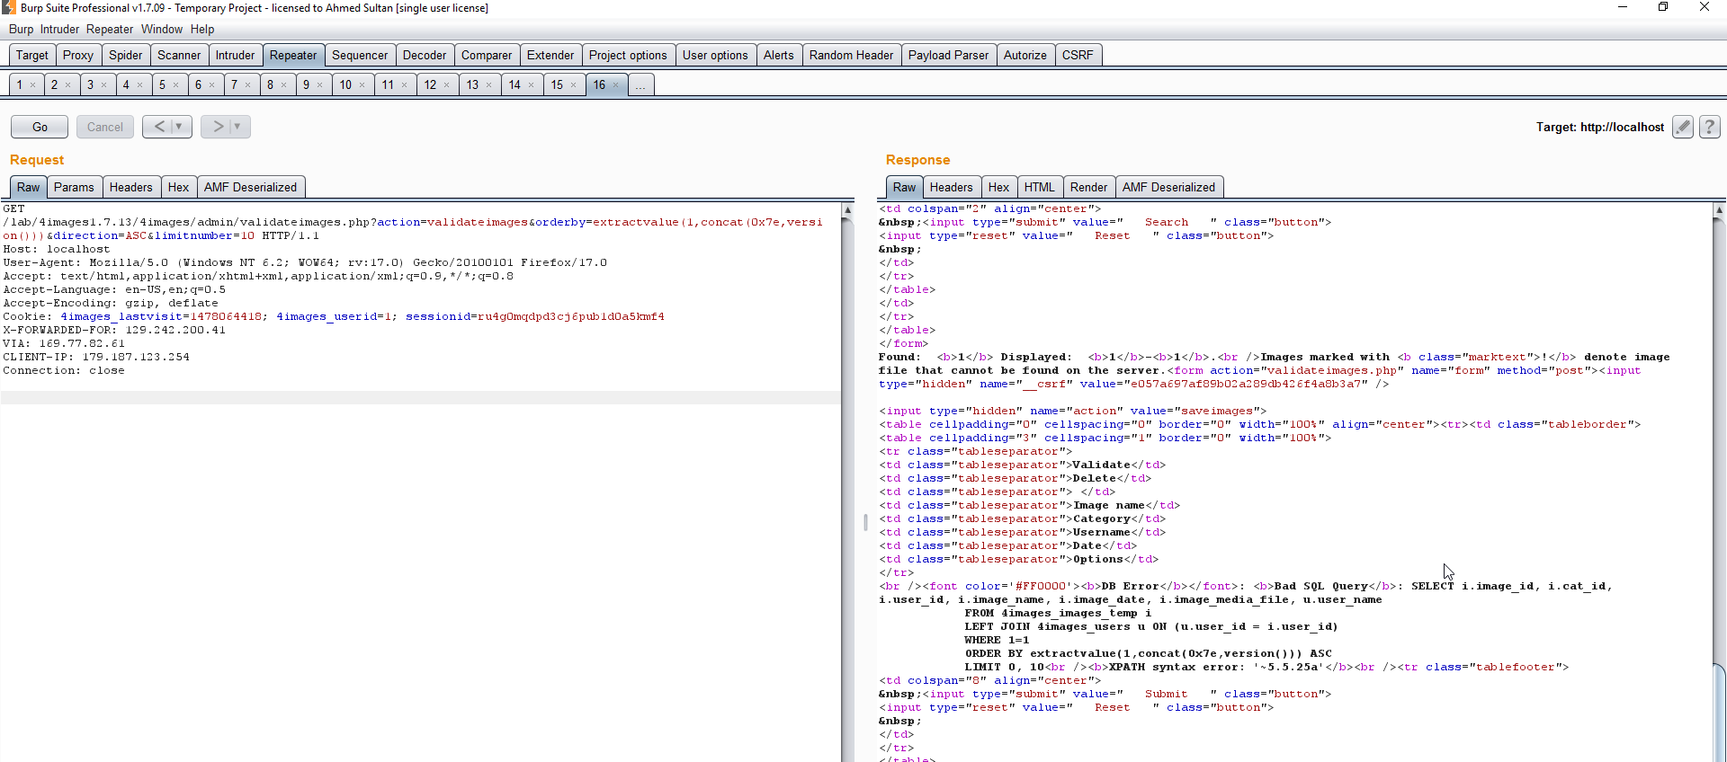1727x762 pixels.
Task: Switch to the Decoder tab
Action: 425,55
